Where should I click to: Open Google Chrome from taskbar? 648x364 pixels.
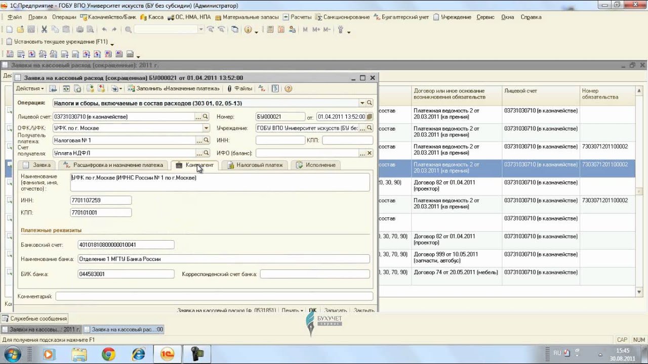pos(108,354)
